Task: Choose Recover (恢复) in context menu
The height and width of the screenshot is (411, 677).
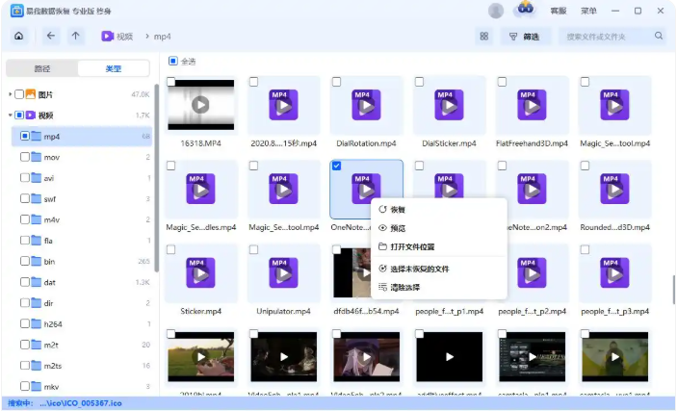Action: point(439,210)
